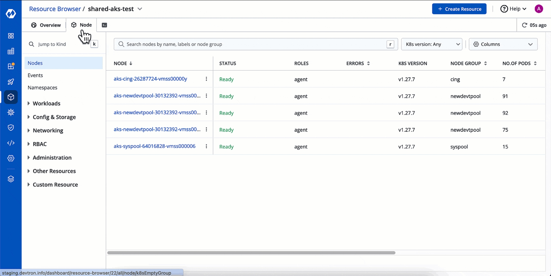Click the Devtron logo icon

coord(11,13)
